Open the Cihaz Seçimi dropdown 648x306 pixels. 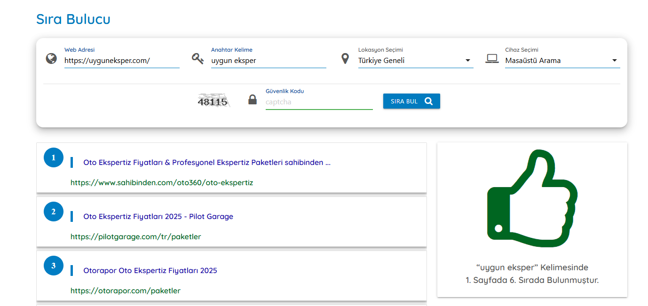(562, 61)
